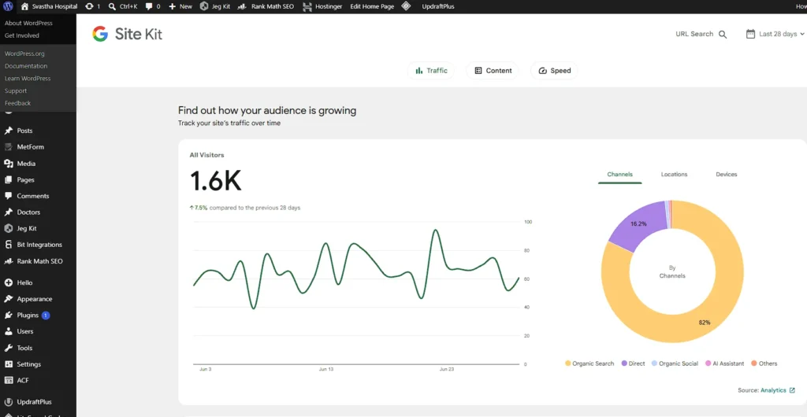The width and height of the screenshot is (807, 417).
Task: Select the Content navigation chip
Action: point(493,71)
